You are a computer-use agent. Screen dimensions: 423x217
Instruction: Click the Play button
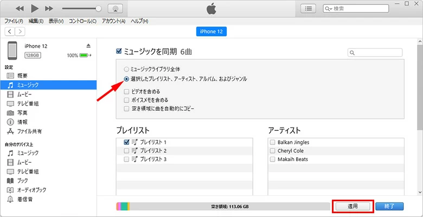tap(35, 9)
